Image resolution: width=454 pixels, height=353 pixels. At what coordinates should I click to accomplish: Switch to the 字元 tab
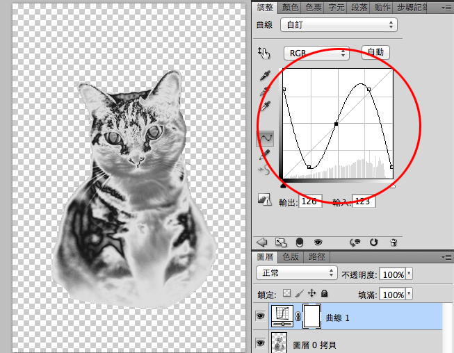pos(337,8)
